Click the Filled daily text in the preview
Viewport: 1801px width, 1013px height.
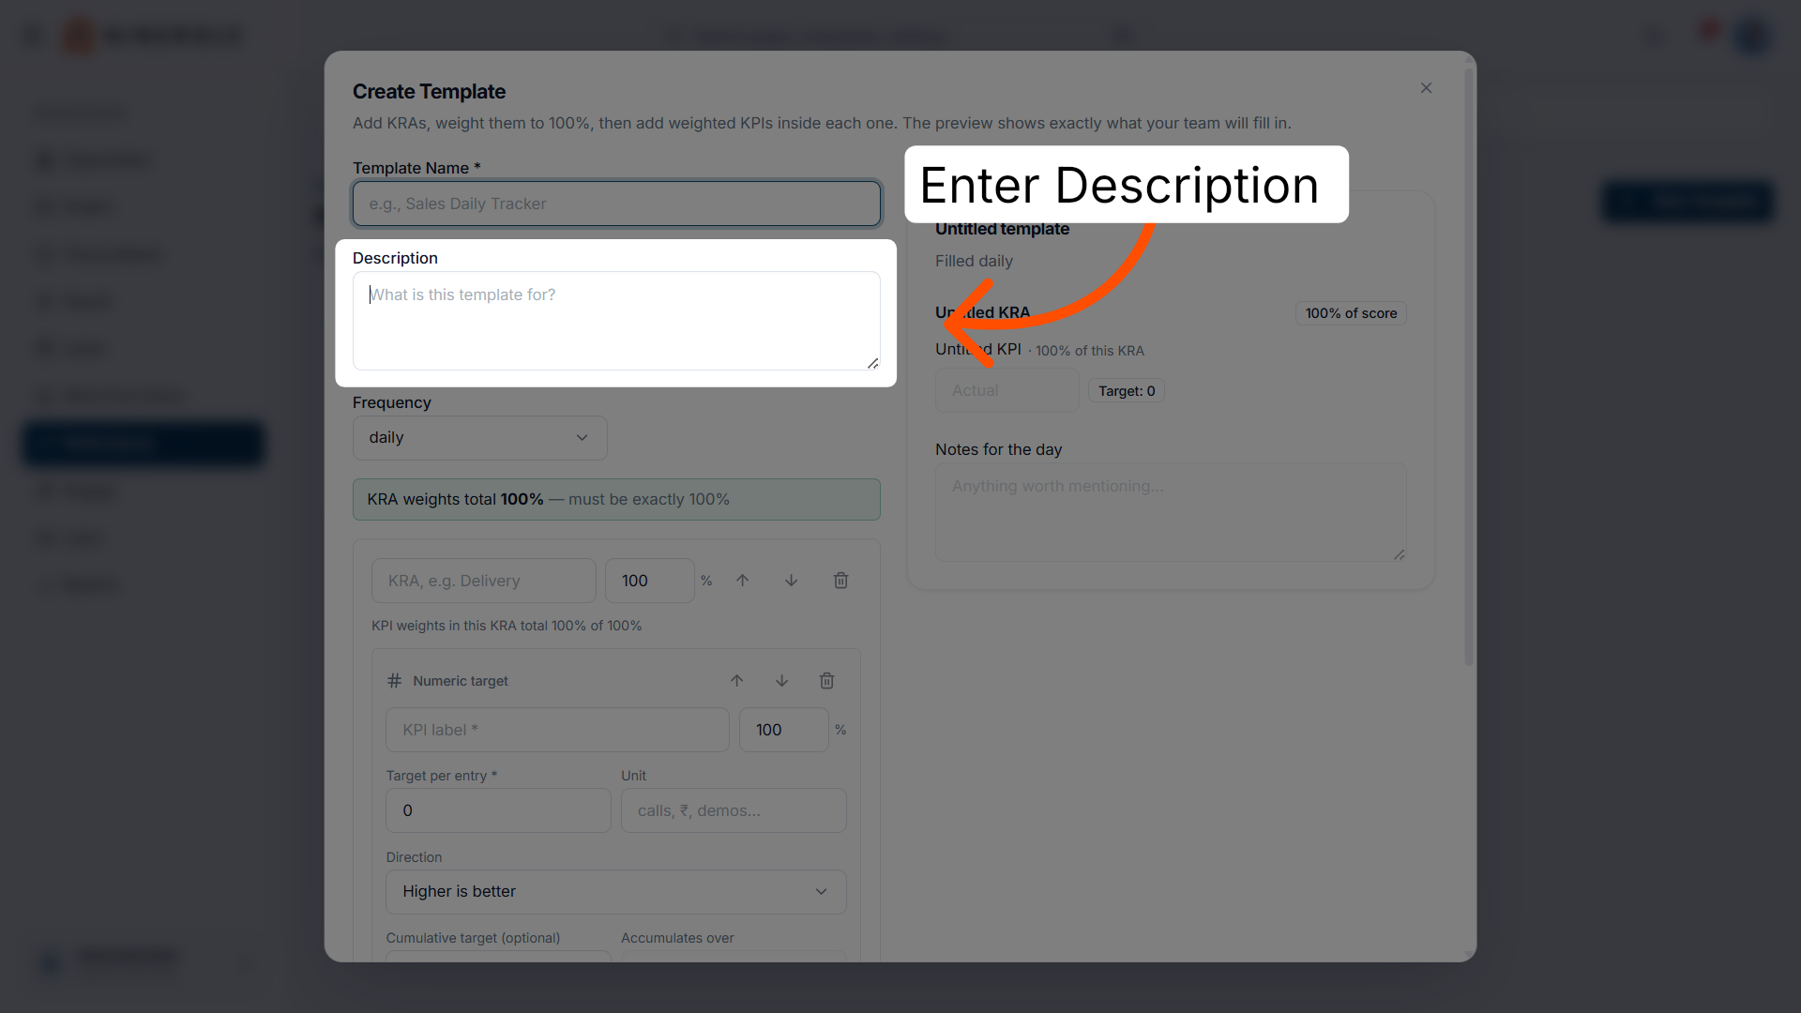click(x=974, y=262)
